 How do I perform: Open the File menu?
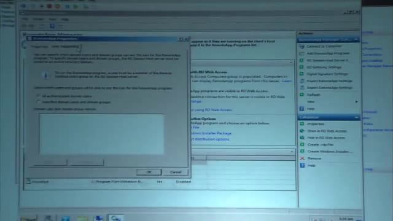point(25,19)
